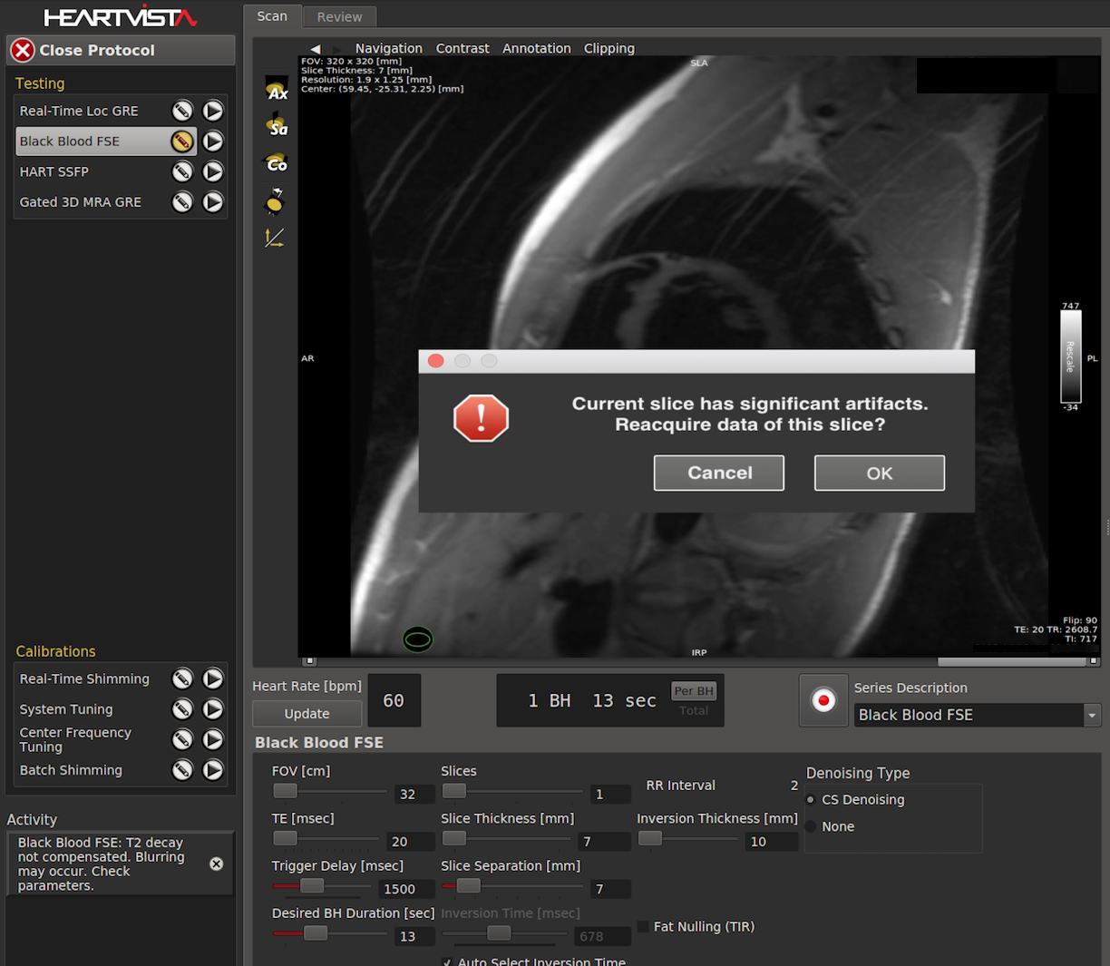Choose the CS Denoising radio option
The image size is (1110, 966).
[x=811, y=800]
